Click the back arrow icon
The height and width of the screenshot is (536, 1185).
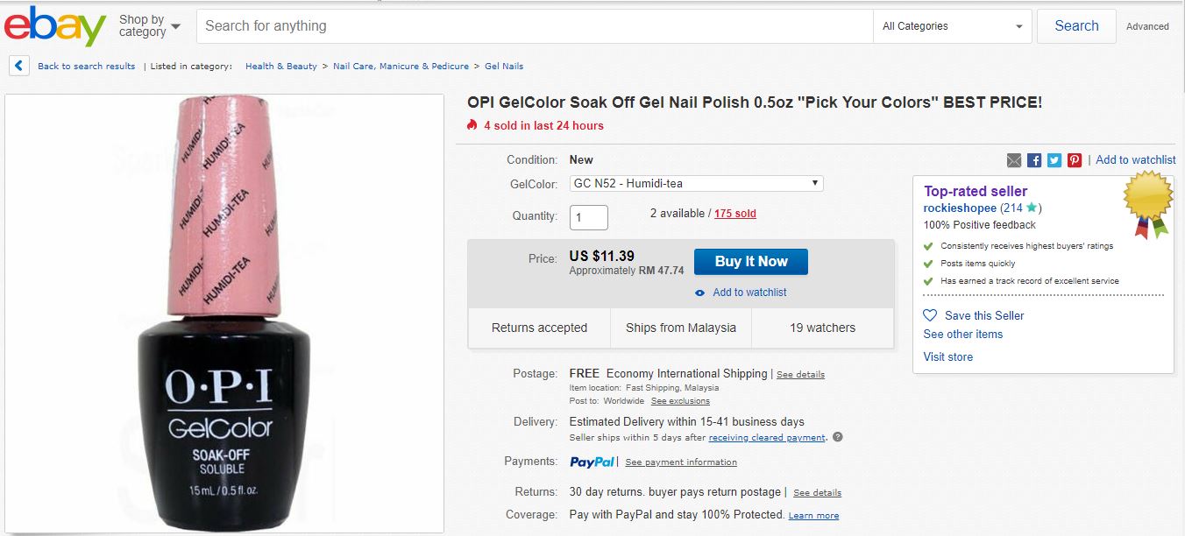20,66
